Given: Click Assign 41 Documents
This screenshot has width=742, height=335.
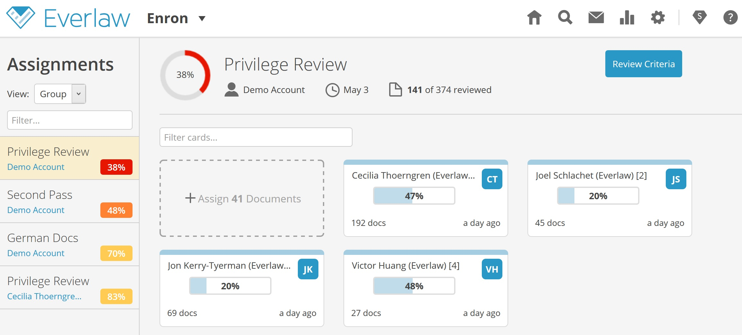Looking at the screenshot, I should click(243, 199).
